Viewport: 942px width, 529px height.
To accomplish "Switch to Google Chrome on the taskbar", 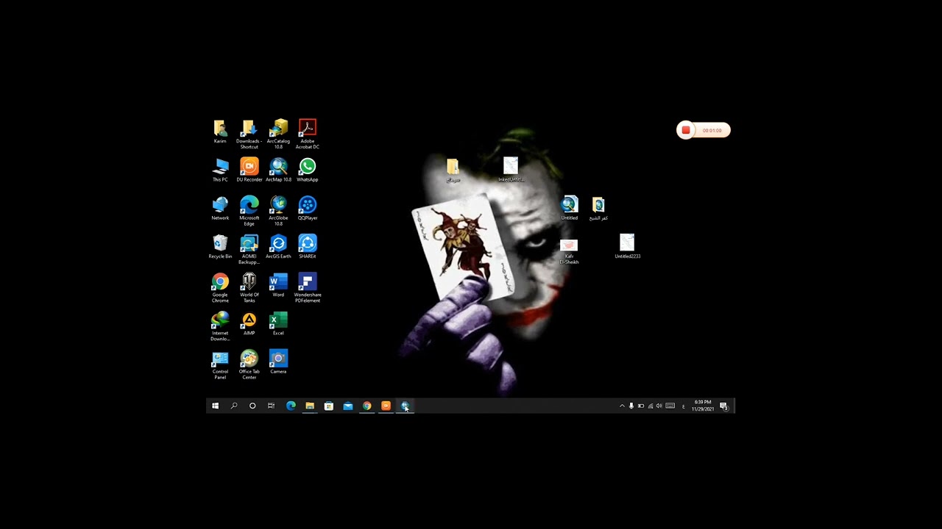I will 366,406.
